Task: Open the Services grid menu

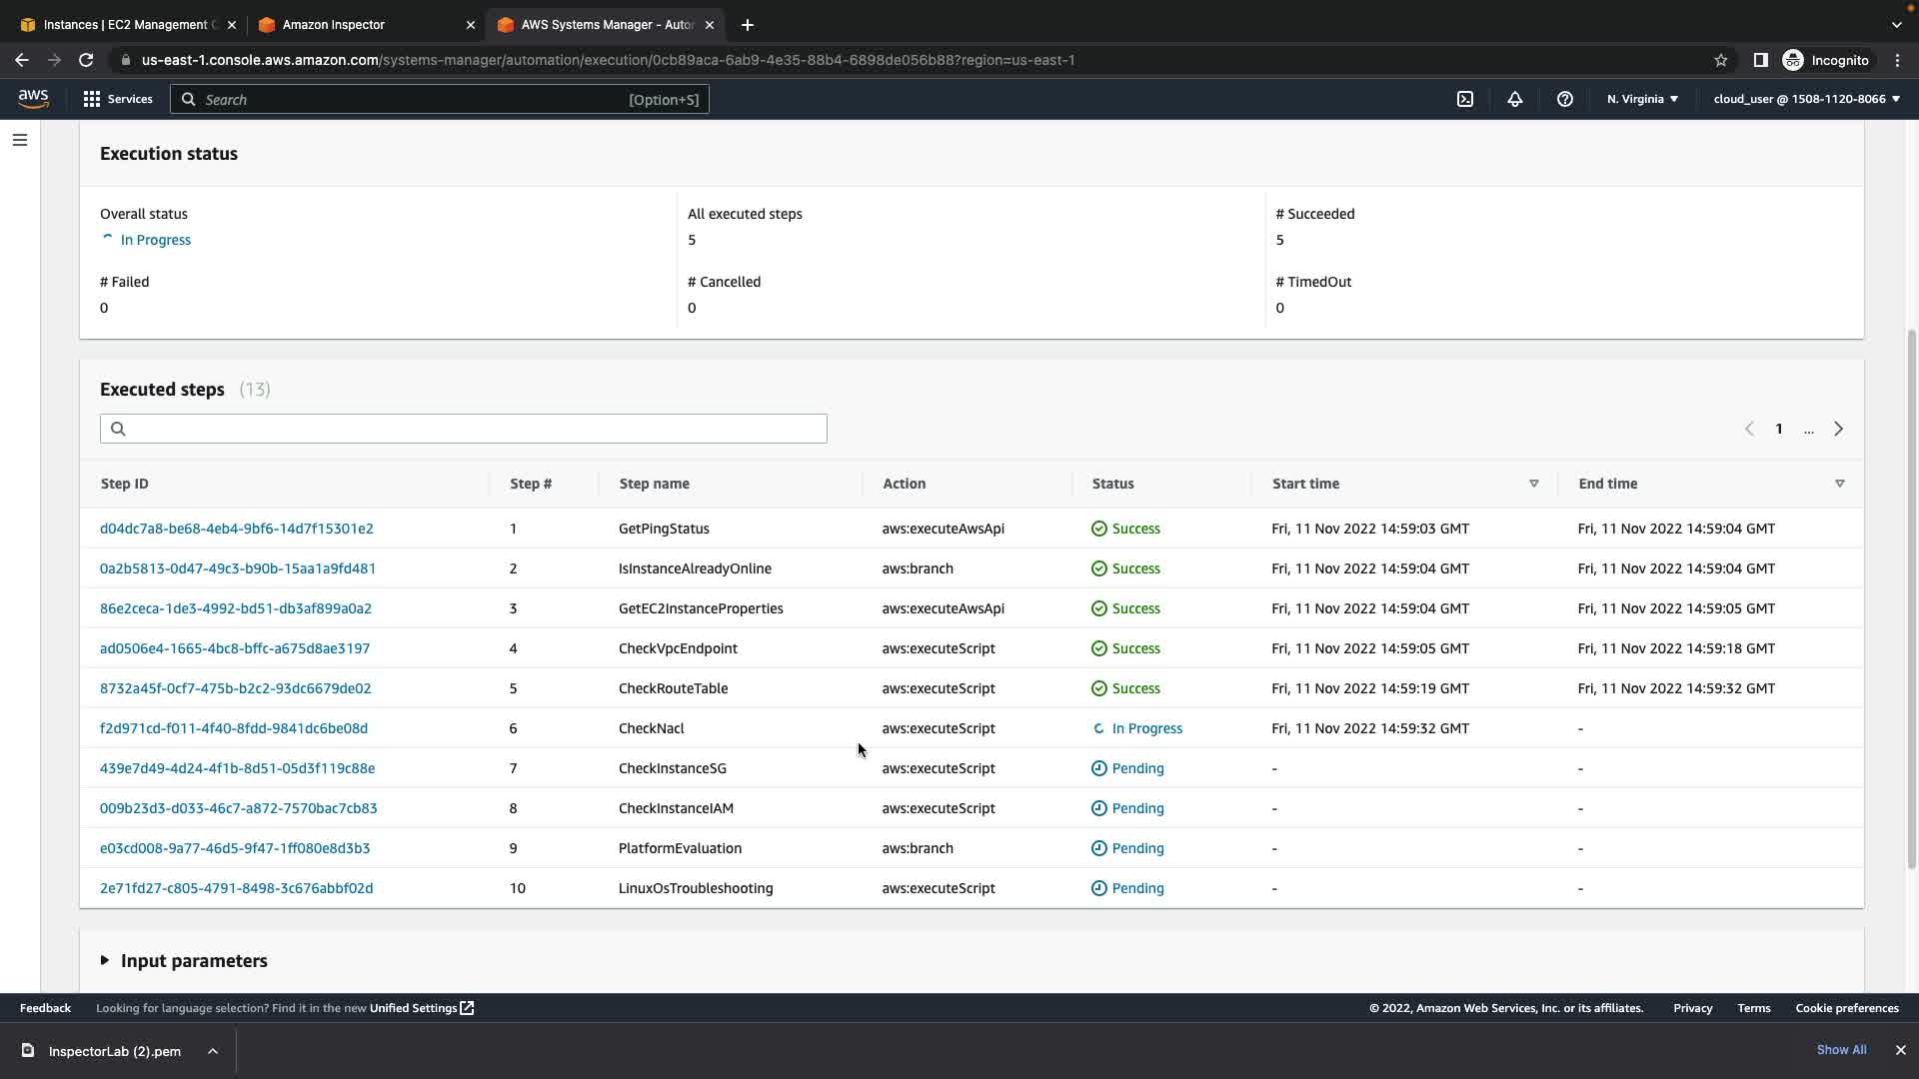Action: 117,99
